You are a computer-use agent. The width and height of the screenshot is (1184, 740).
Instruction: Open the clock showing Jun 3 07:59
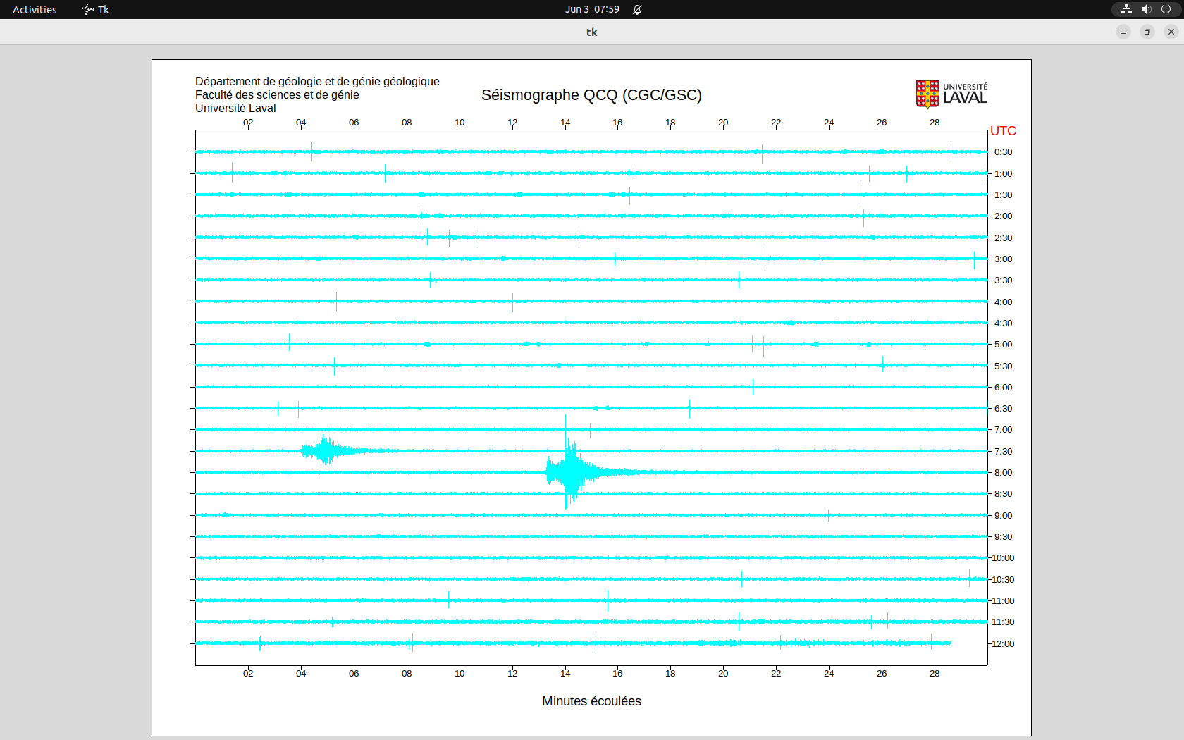pos(592,9)
